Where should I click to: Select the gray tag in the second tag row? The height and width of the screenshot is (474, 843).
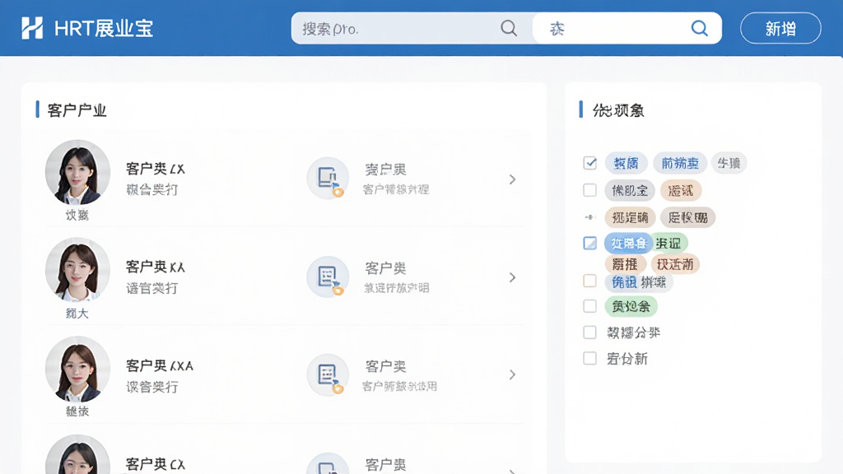pyautogui.click(x=630, y=190)
